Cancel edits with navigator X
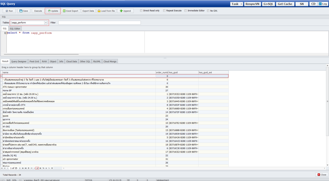The width and height of the screenshot is (329, 181). (x=40, y=168)
